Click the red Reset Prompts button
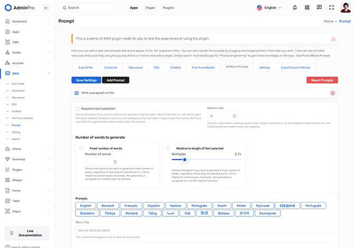The image size is (354, 248). (322, 80)
